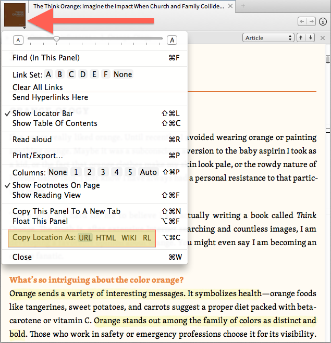Go forward with the right arrow button

pyautogui.click(x=311, y=21)
